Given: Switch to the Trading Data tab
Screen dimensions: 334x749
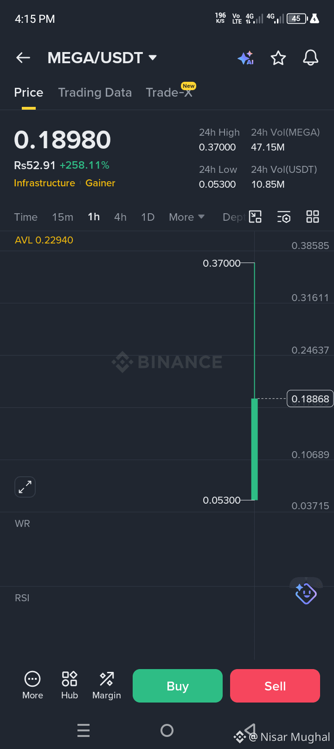Looking at the screenshot, I should 95,92.
